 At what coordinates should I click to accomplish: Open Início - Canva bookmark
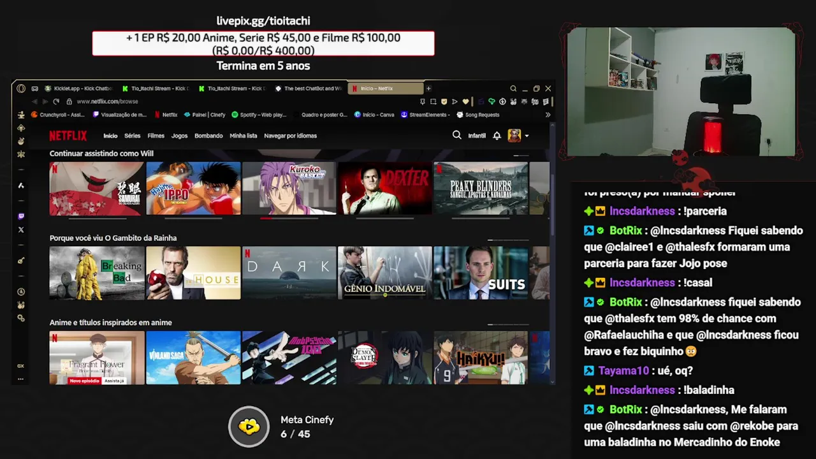click(374, 115)
